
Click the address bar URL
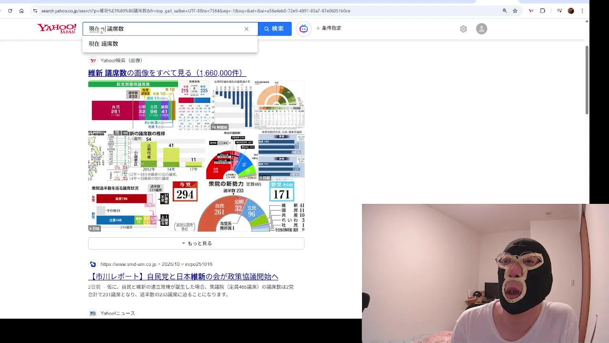pos(196,10)
